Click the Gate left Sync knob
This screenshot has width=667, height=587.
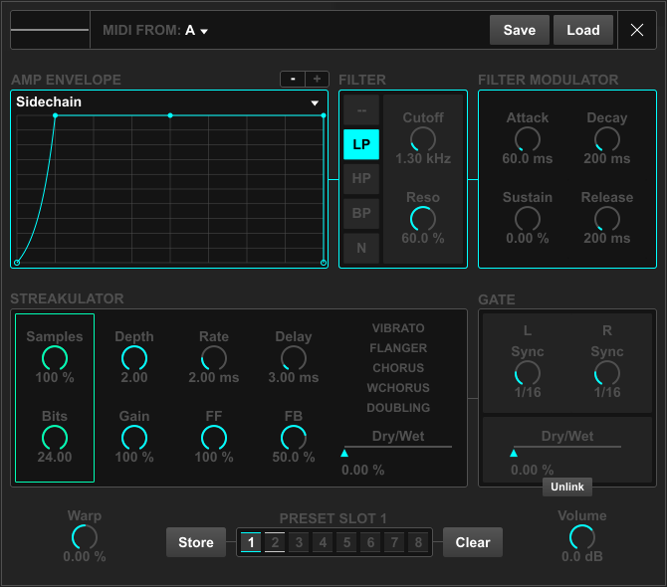(527, 373)
